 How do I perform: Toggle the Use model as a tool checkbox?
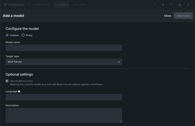tap(7, 81)
